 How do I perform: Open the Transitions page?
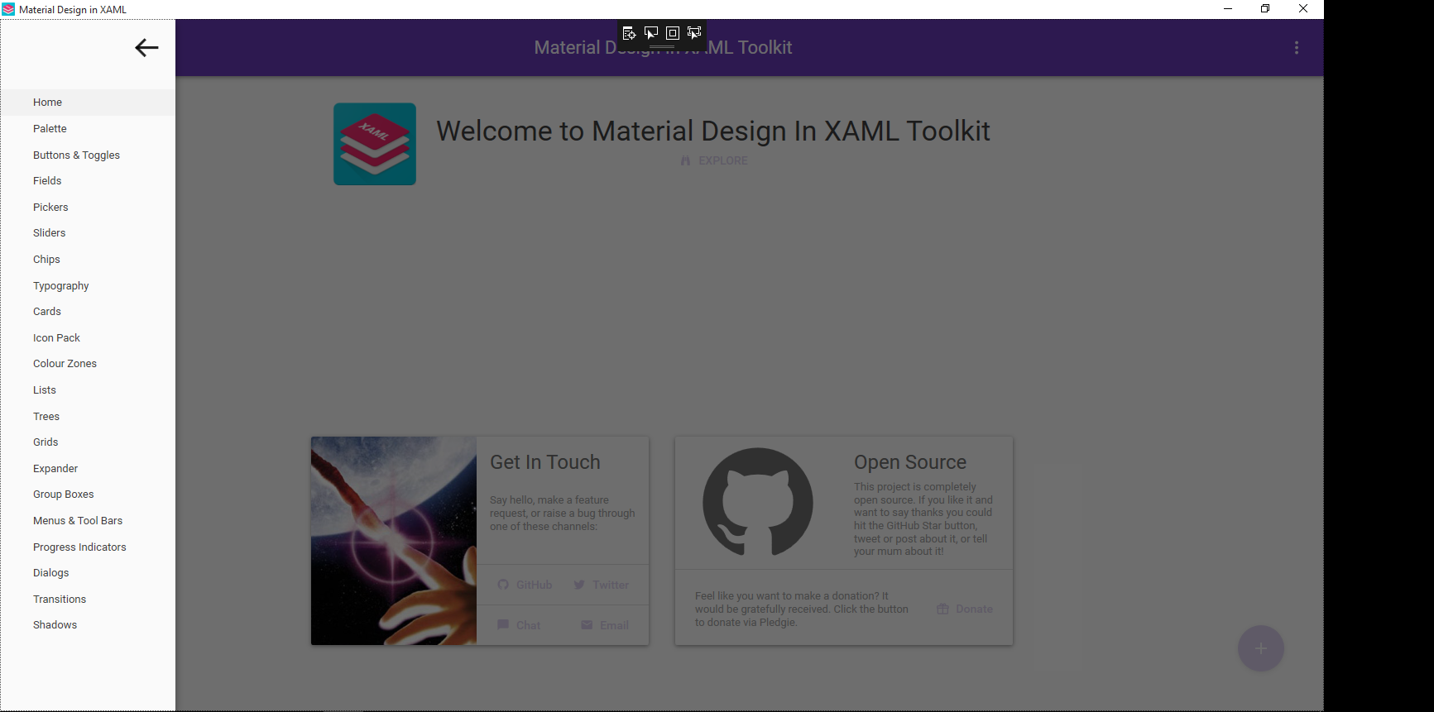click(x=88, y=599)
